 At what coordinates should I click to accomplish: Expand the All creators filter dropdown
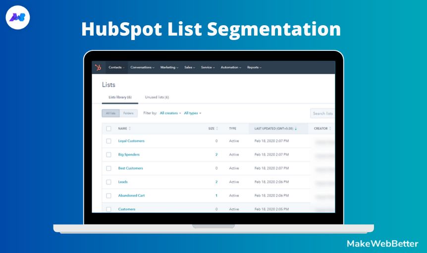point(170,113)
